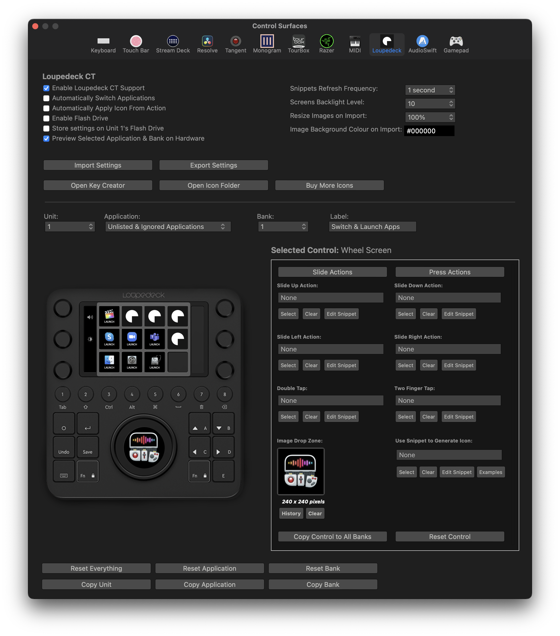Switch to the Touch Bar panel
The image size is (560, 636).
click(x=136, y=45)
